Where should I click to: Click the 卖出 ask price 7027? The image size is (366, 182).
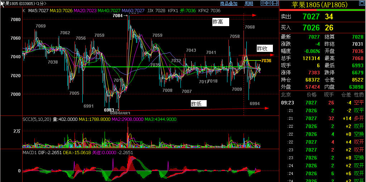tap(310, 17)
